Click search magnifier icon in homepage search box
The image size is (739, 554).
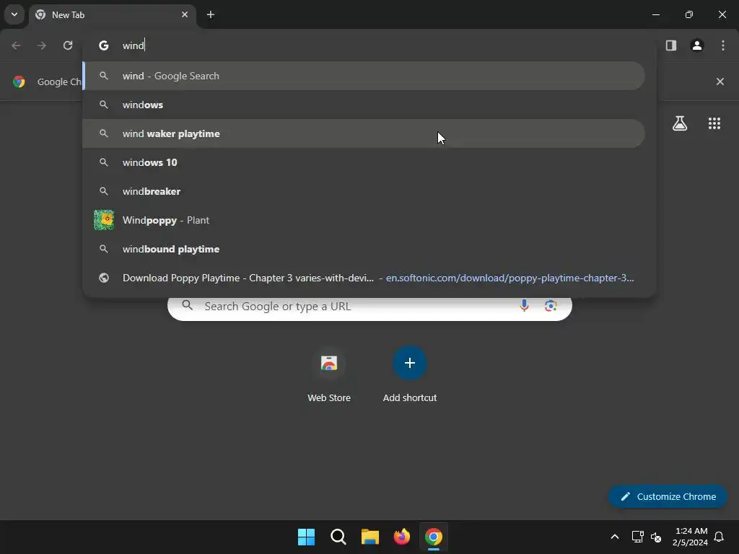coord(188,305)
